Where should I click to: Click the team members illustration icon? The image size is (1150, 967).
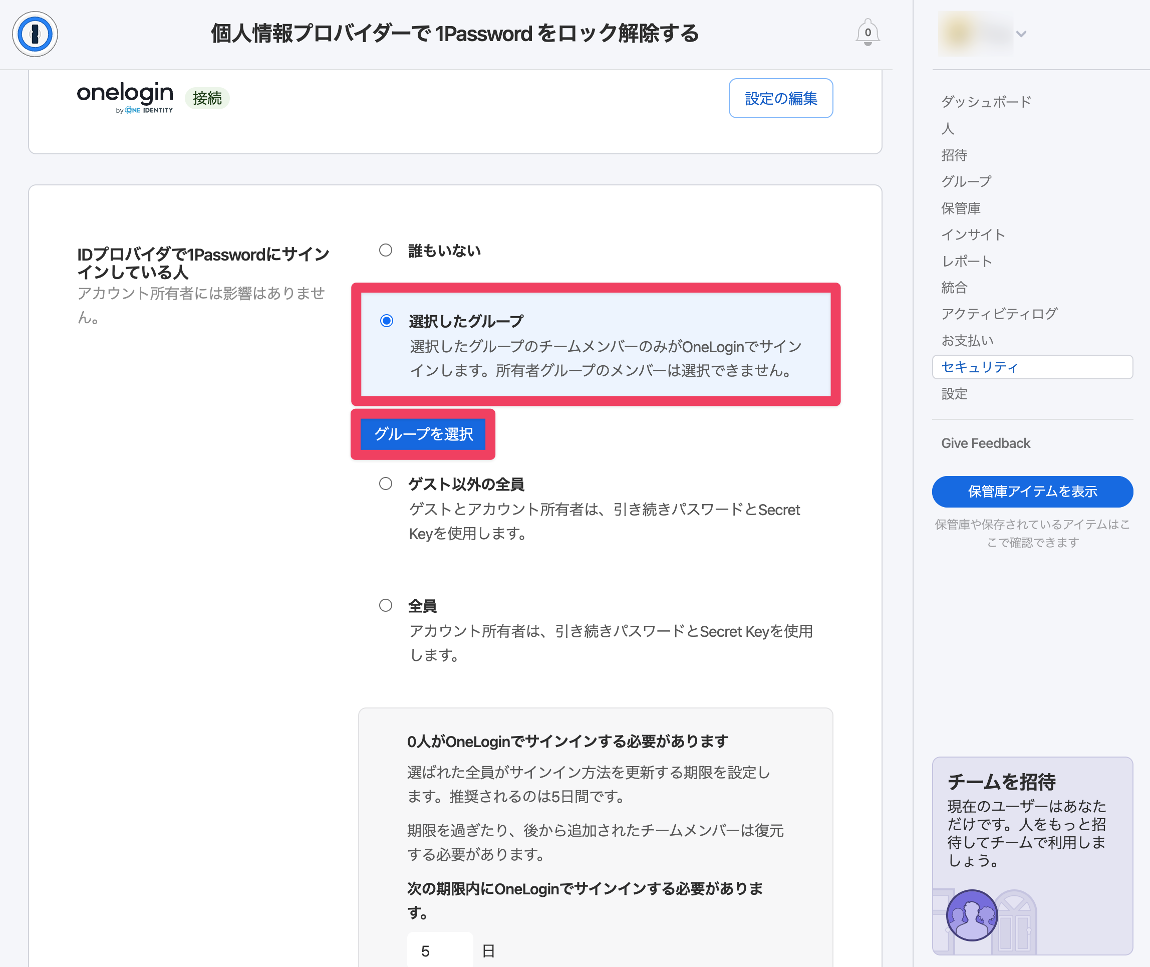pos(971,915)
